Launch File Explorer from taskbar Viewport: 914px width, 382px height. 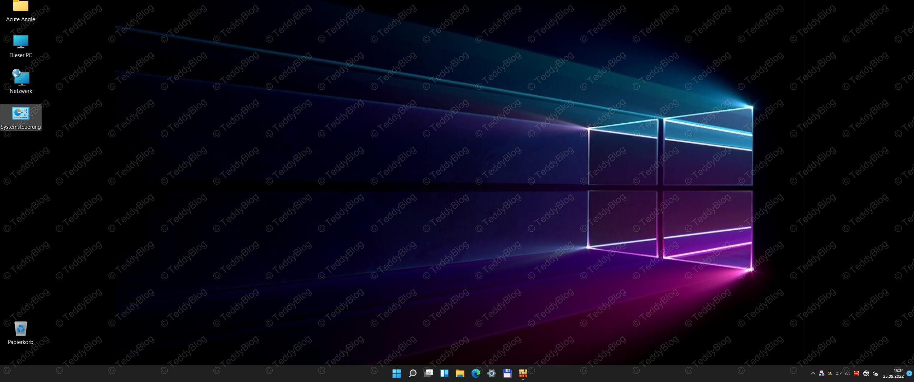pos(460,373)
